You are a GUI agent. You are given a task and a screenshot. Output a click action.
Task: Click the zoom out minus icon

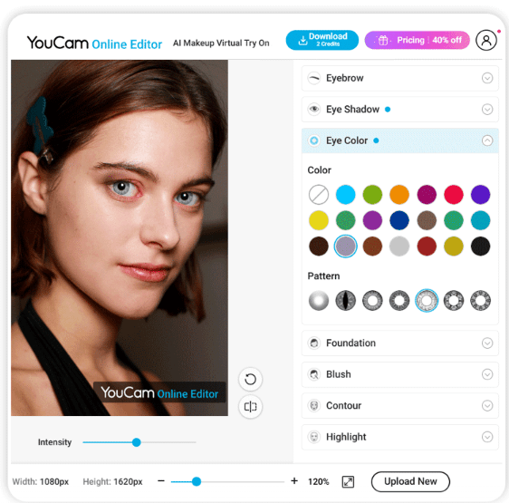coord(161,481)
